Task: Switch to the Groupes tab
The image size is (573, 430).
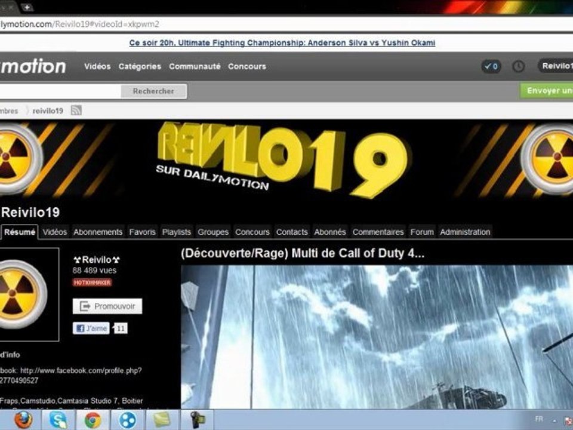Action: pyautogui.click(x=213, y=232)
